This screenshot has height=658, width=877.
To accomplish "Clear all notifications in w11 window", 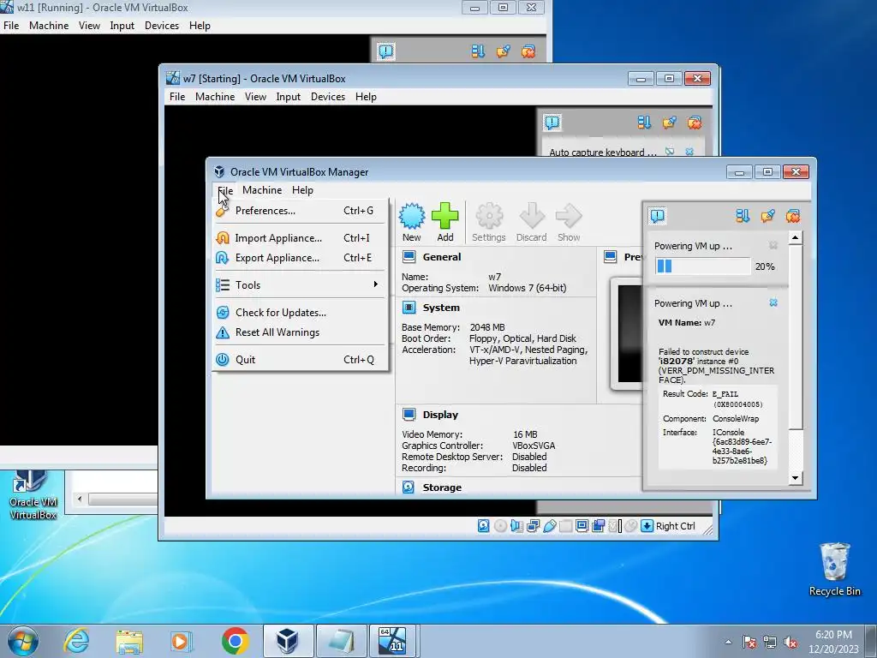I will click(528, 51).
